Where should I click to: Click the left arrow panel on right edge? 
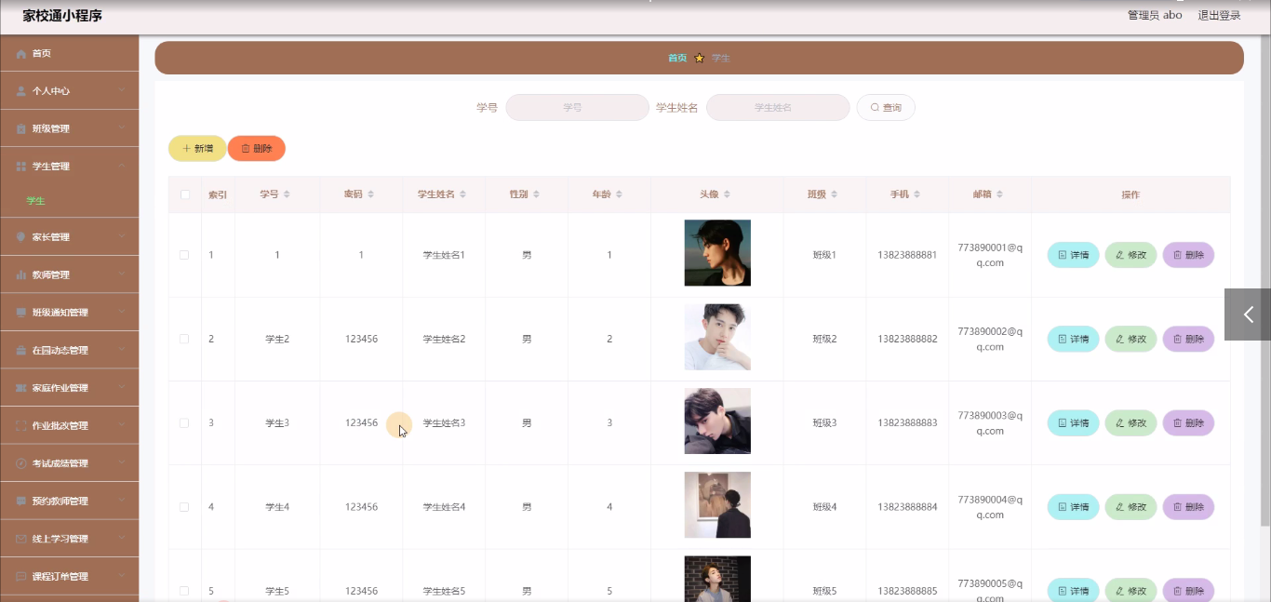[1248, 314]
